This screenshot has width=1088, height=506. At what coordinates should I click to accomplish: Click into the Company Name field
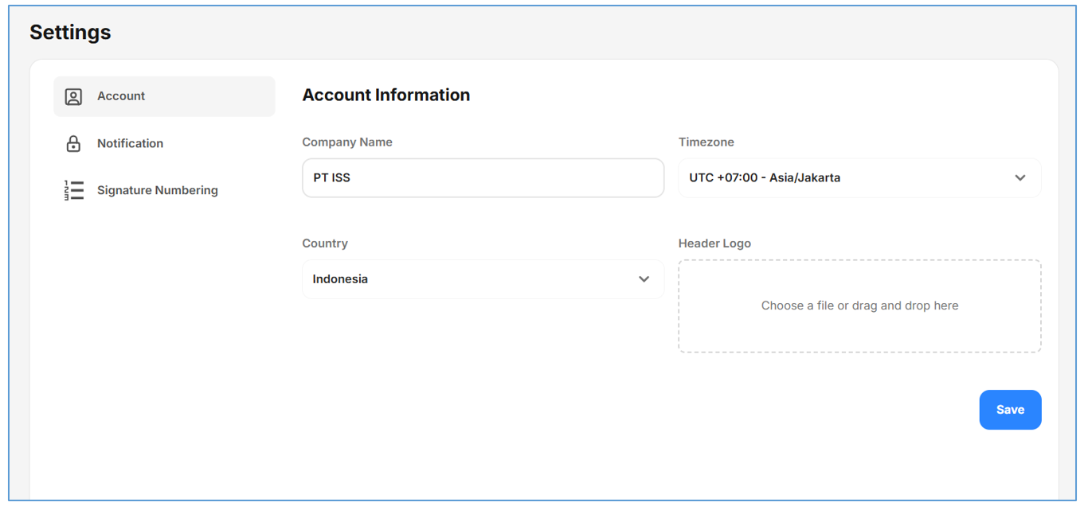click(483, 178)
